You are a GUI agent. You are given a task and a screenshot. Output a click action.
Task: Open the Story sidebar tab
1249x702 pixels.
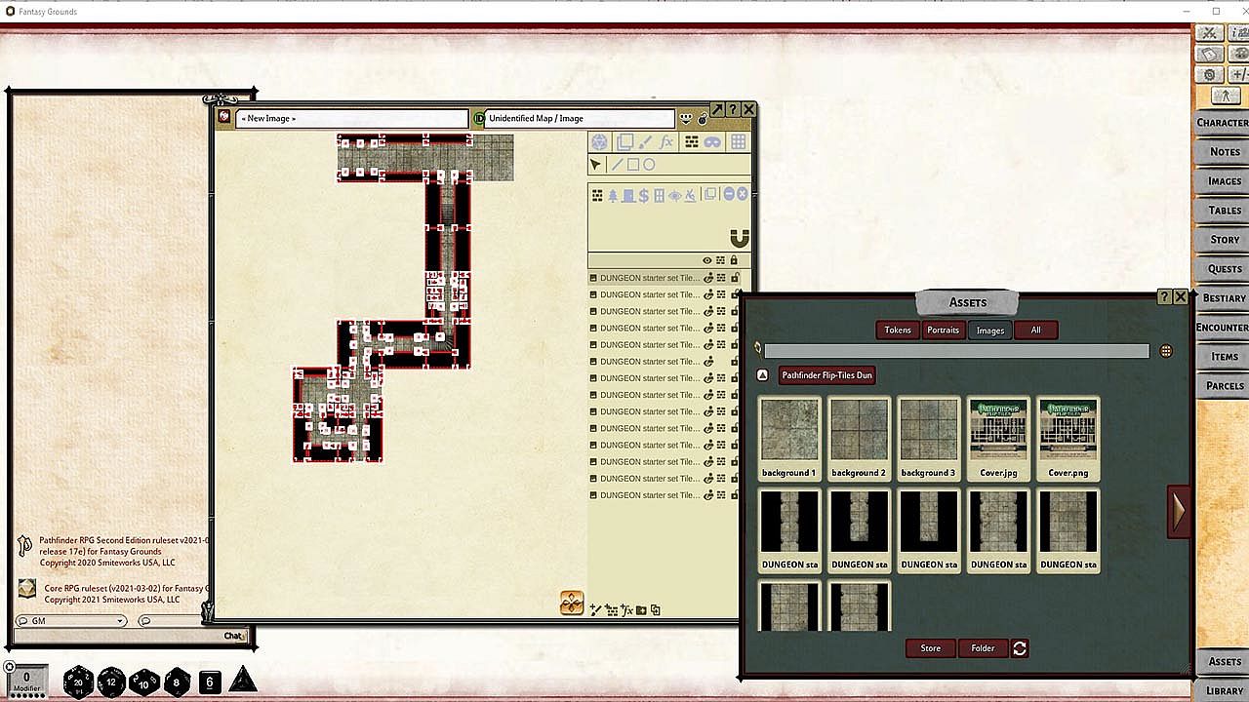[1223, 239]
